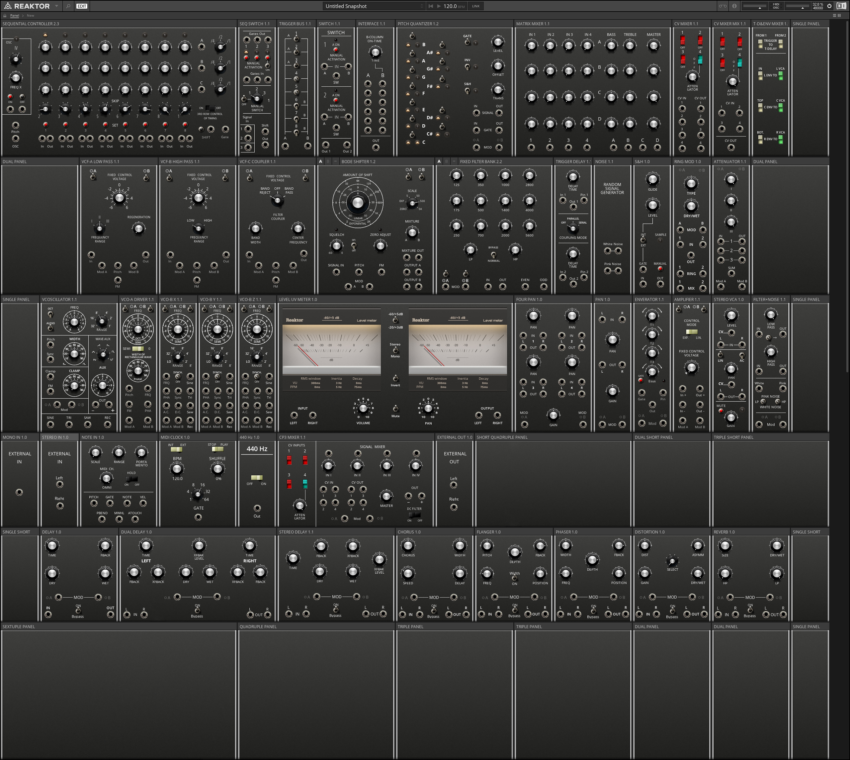The width and height of the screenshot is (850, 760).
Task: Toggle Sequential Controller 3rd row control switch
Action: tap(210, 108)
